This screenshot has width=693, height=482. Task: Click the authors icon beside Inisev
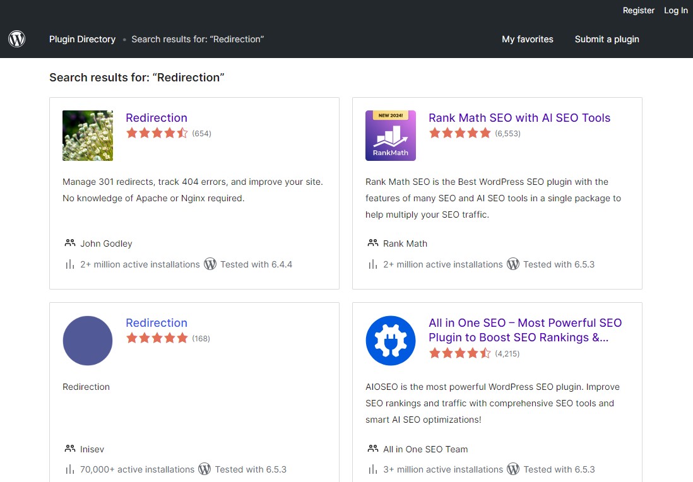click(70, 449)
